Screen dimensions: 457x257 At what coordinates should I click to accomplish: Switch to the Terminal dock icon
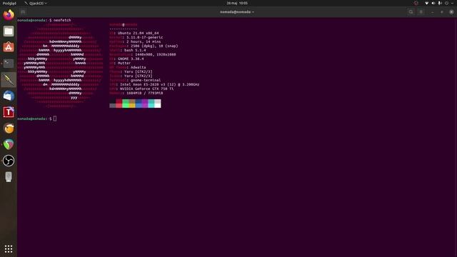pos(9,64)
